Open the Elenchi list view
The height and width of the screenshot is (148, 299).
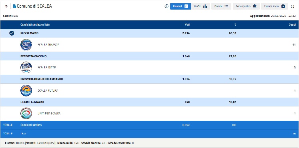[221, 6]
